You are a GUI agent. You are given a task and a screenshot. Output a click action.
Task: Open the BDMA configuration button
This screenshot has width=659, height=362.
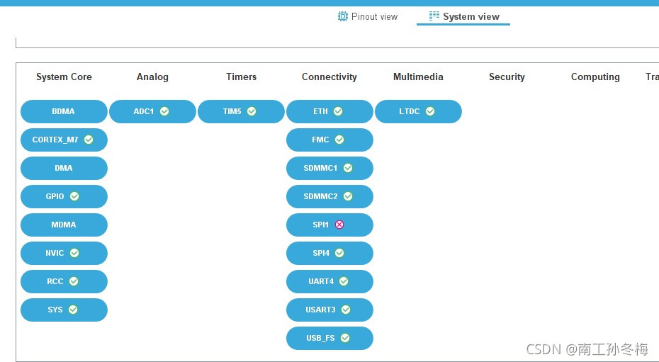[x=64, y=111]
